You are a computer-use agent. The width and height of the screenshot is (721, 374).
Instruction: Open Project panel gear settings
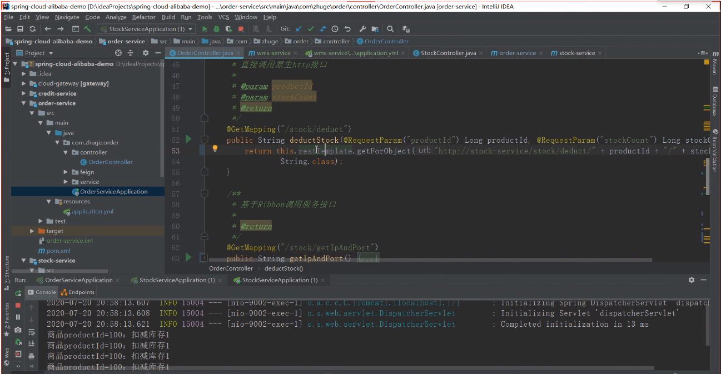146,53
